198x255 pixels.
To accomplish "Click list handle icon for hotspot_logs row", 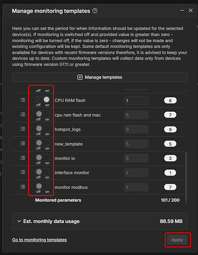I will pos(22,129).
